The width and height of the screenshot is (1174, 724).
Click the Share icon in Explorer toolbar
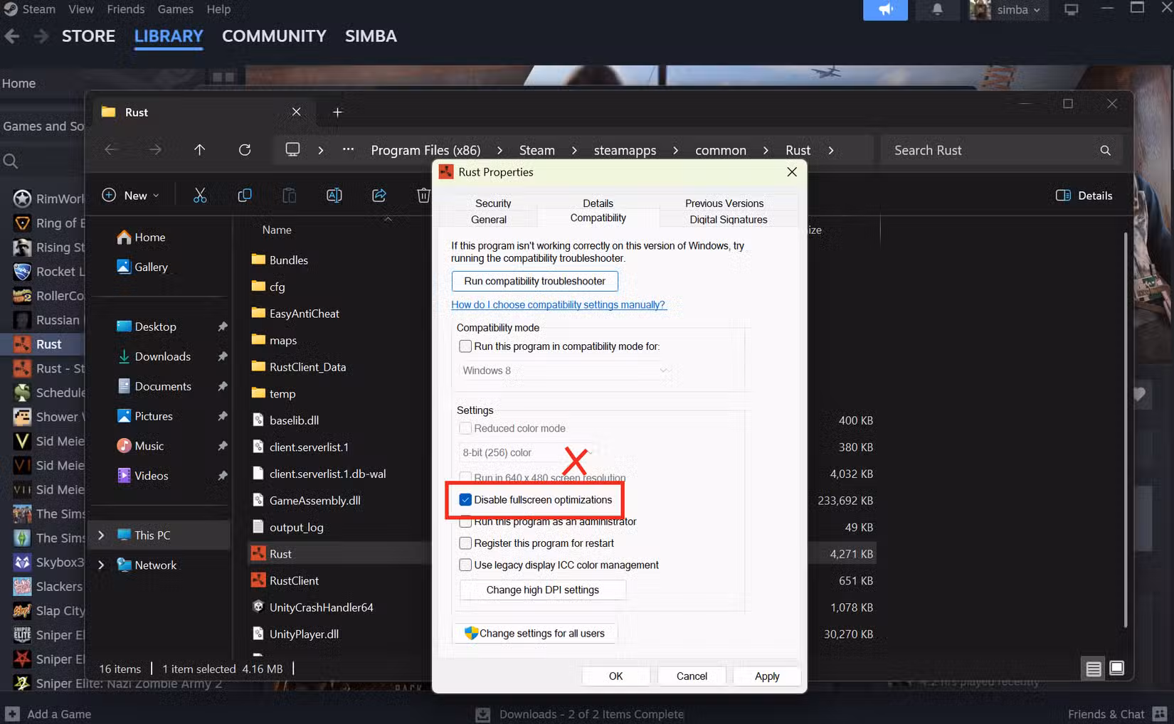(379, 196)
